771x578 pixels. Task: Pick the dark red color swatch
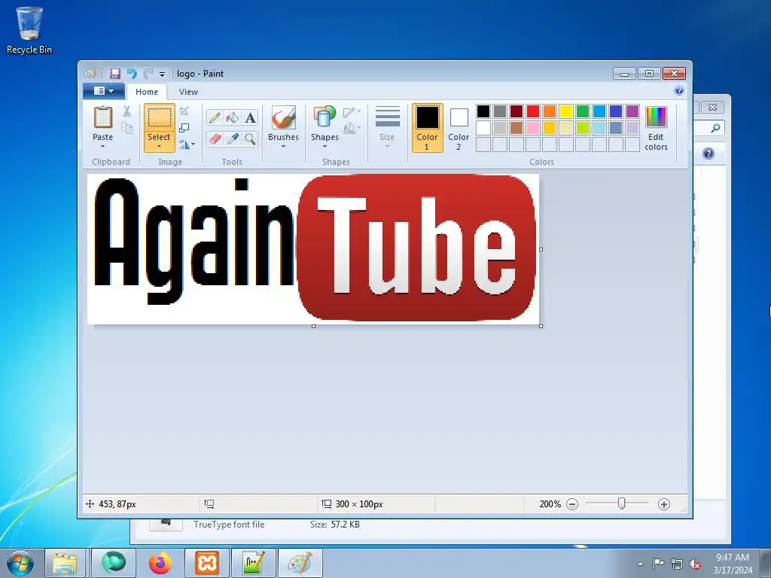(x=517, y=111)
